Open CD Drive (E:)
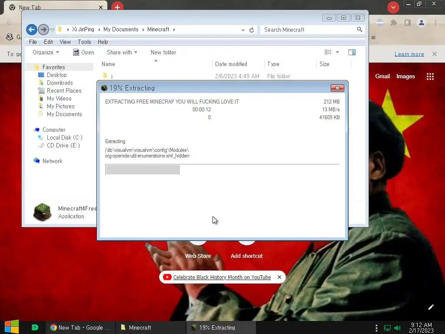Screen dimensions: 445x334 click(x=63, y=145)
